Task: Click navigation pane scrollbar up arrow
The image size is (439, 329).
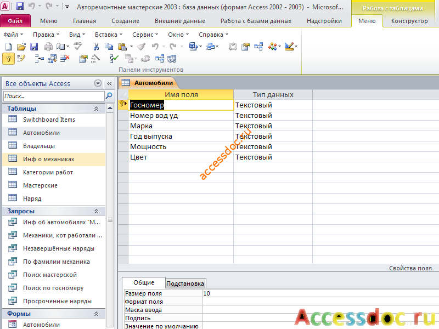Action: pyautogui.click(x=110, y=108)
